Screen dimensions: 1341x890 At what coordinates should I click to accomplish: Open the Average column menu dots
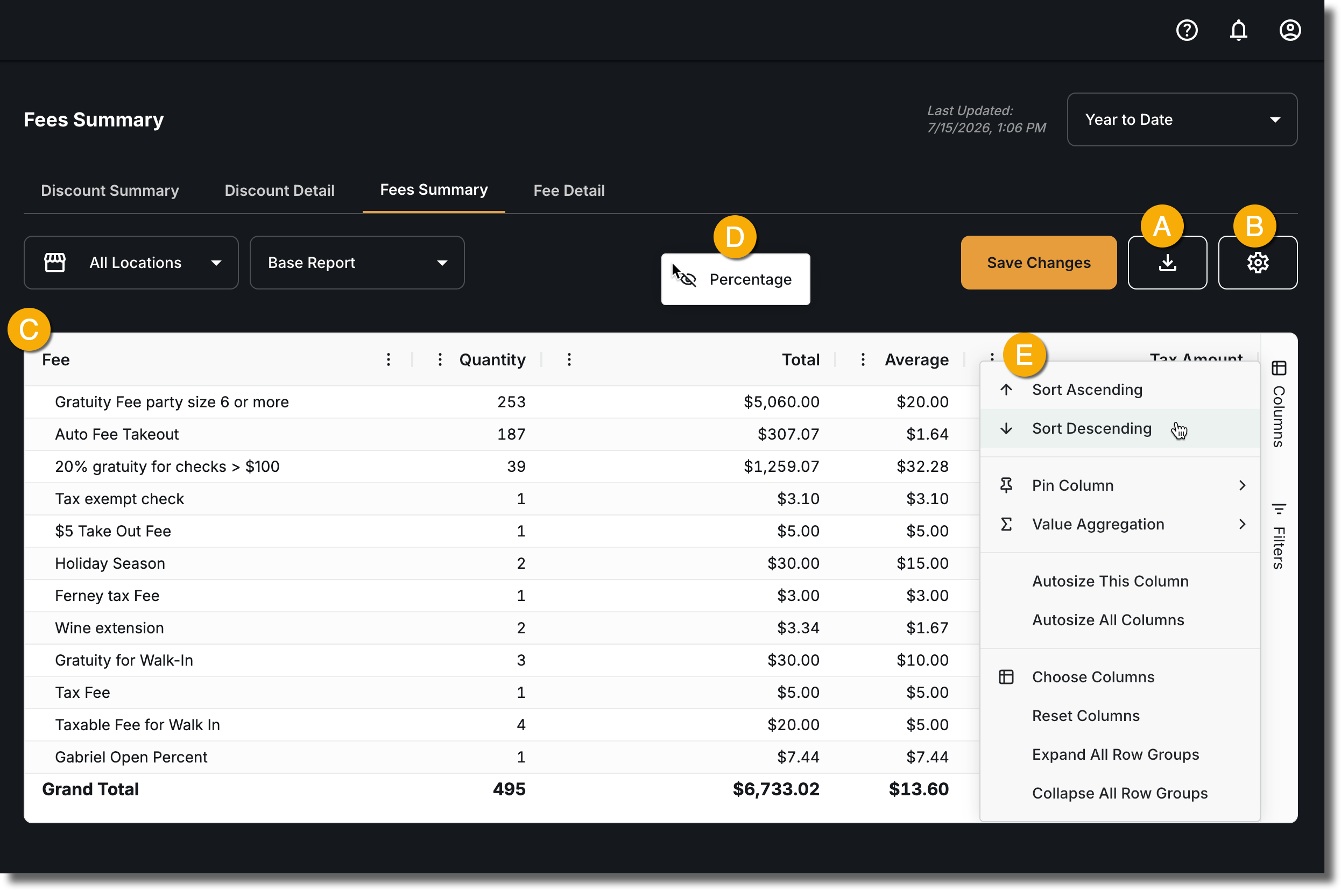click(x=863, y=360)
